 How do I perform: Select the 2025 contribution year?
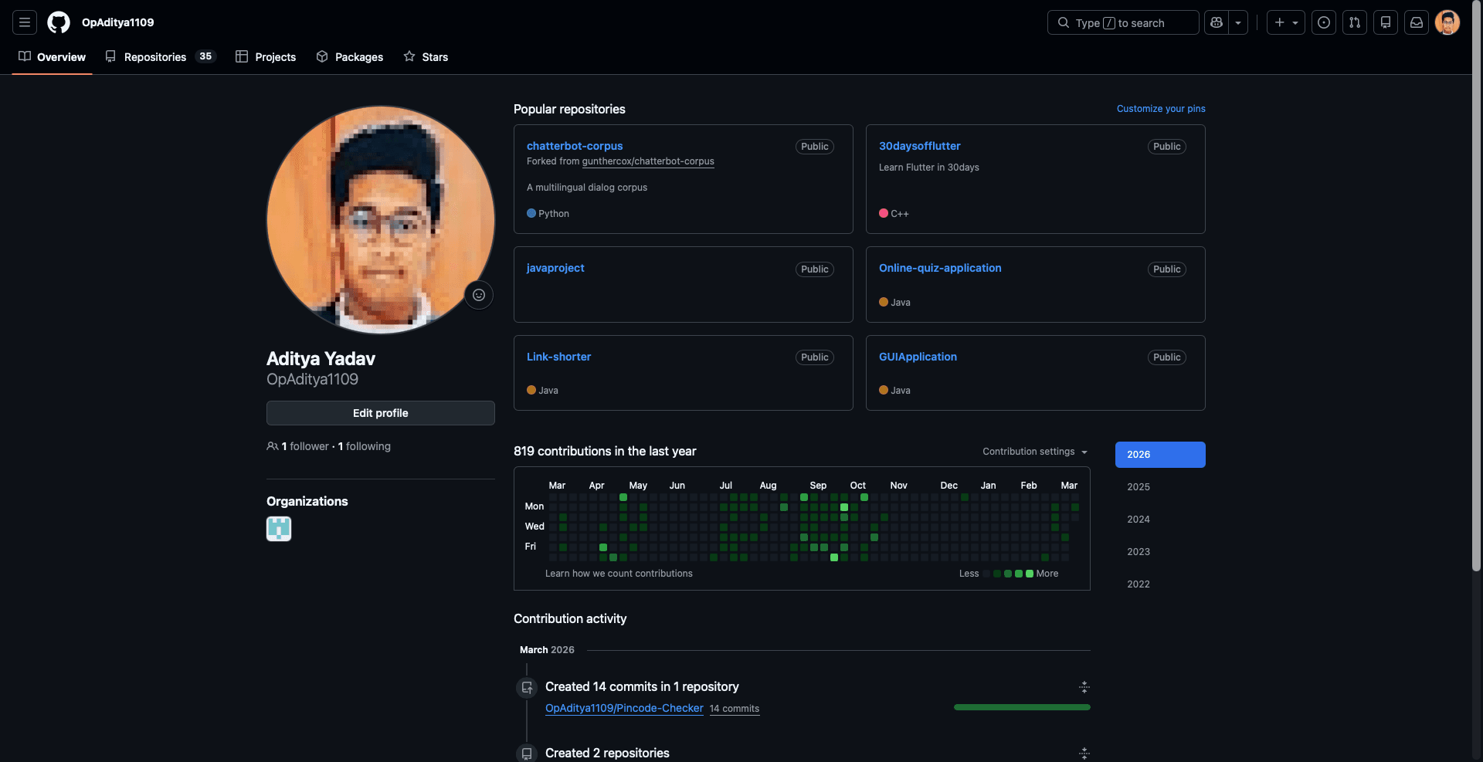tap(1139, 487)
